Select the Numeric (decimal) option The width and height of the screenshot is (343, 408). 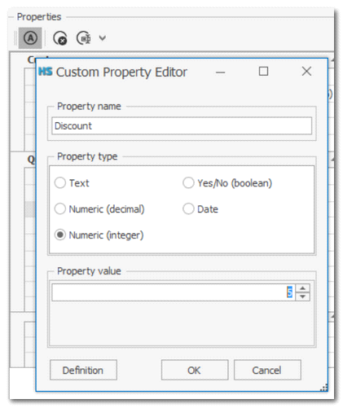tap(99, 209)
